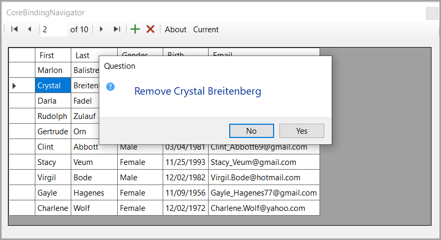Select the Marlon cell

tap(53, 70)
